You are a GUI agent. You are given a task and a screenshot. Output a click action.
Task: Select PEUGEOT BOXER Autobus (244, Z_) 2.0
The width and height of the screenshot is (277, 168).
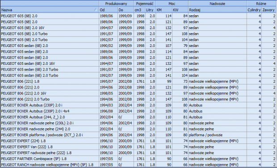click(138, 117)
